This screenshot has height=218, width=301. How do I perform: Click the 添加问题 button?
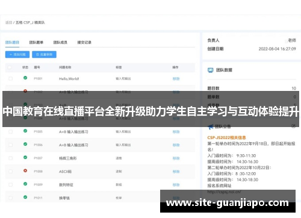pos(17,54)
